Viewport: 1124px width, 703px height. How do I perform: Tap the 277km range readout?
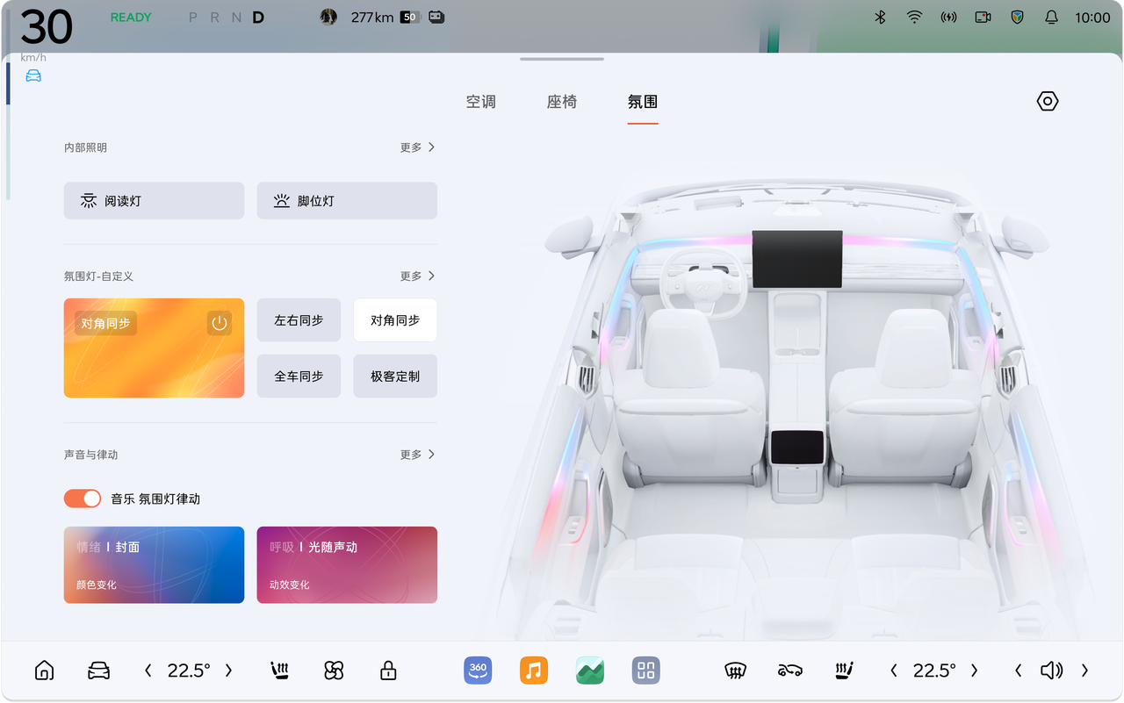click(372, 17)
